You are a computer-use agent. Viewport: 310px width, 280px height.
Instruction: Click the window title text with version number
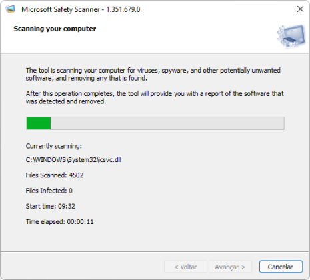point(81,9)
